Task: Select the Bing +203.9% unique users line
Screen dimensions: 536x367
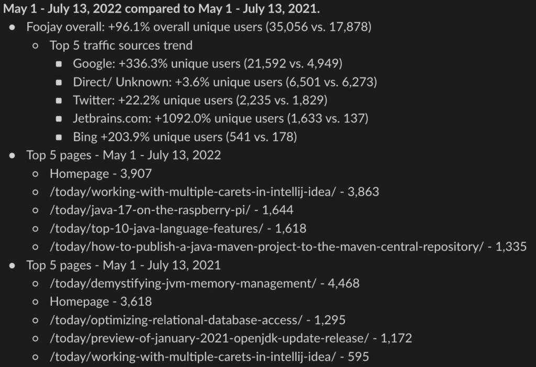Action: (x=185, y=137)
